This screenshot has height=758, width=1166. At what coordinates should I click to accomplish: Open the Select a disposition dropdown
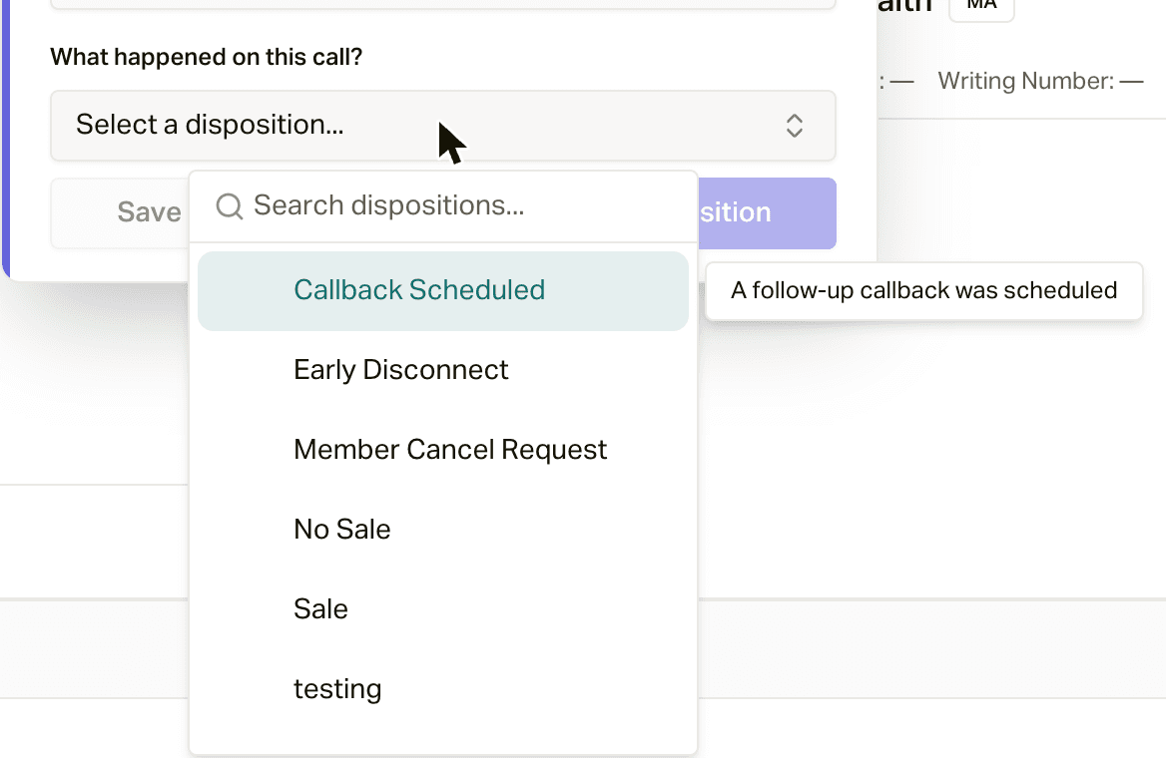point(443,126)
